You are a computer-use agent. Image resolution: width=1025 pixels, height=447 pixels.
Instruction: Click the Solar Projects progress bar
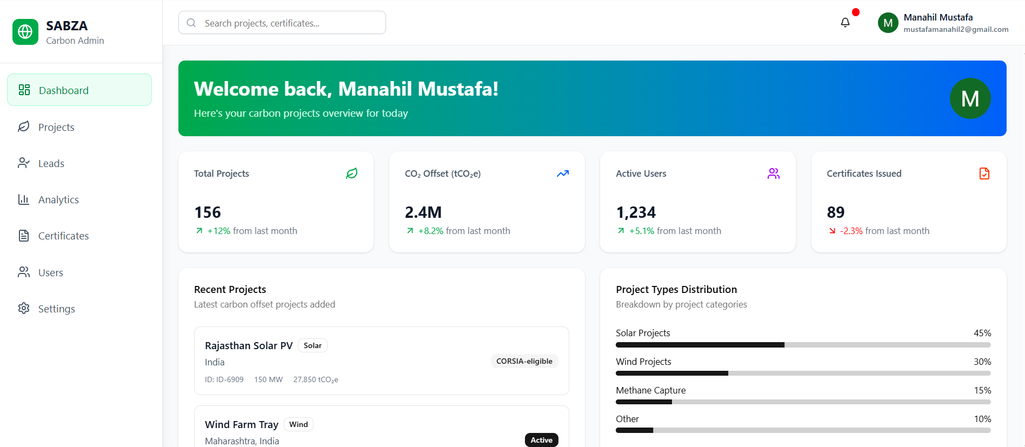803,345
